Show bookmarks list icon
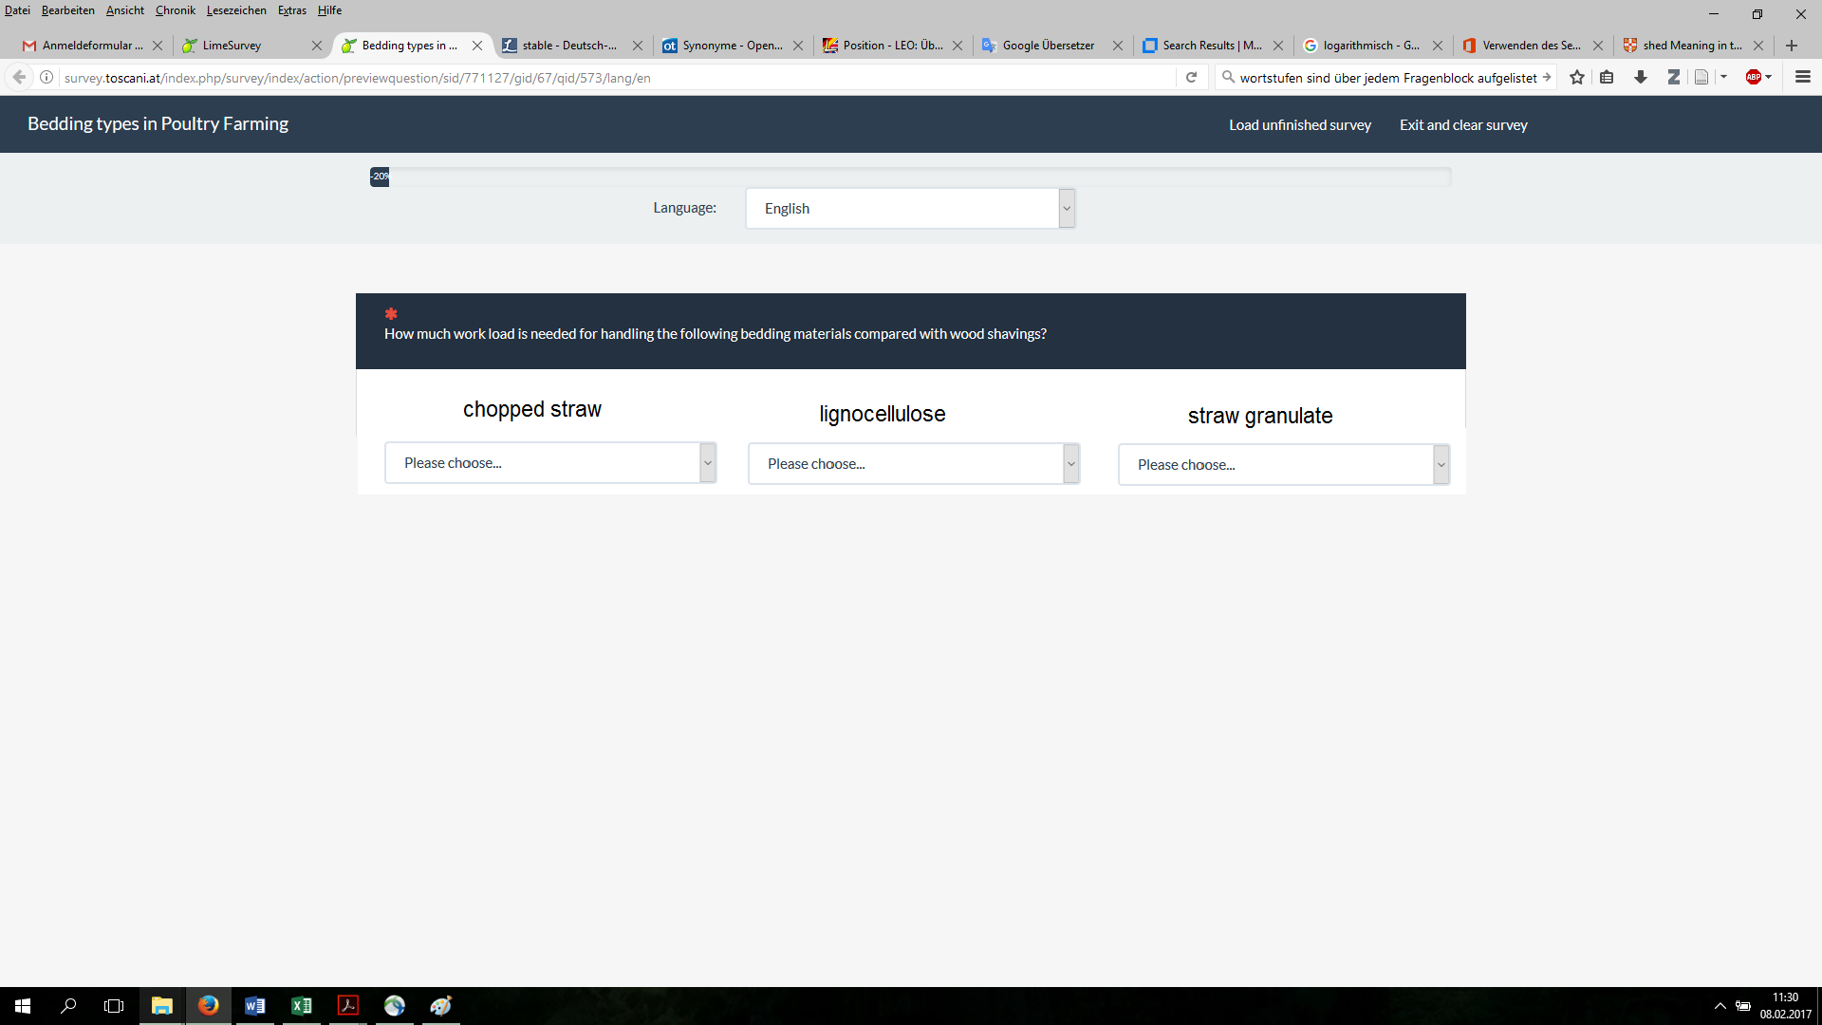 pyautogui.click(x=1607, y=78)
